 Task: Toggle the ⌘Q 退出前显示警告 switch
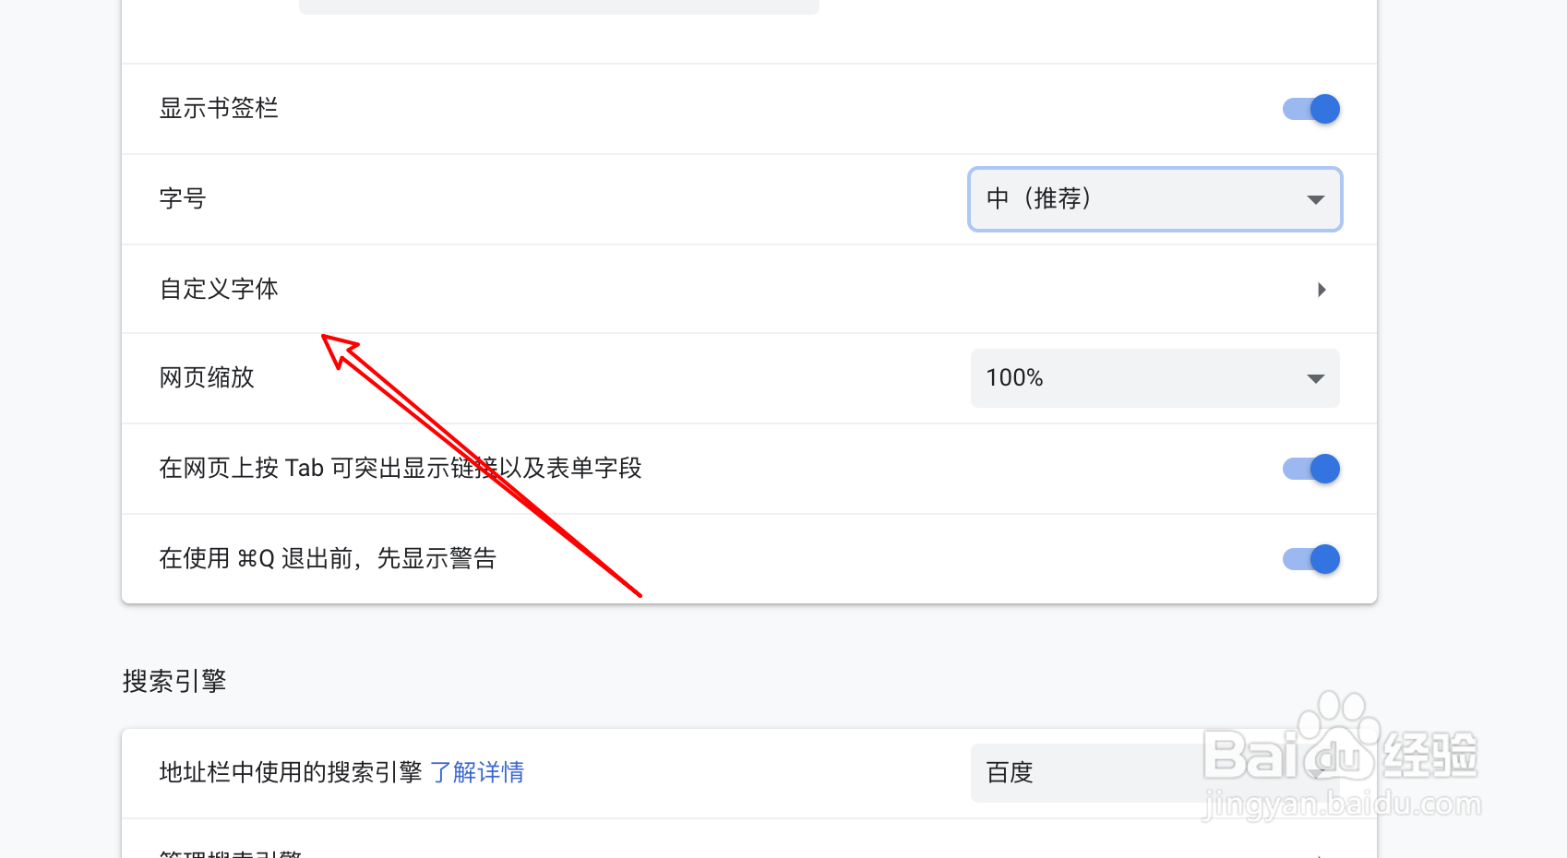pyautogui.click(x=1311, y=559)
